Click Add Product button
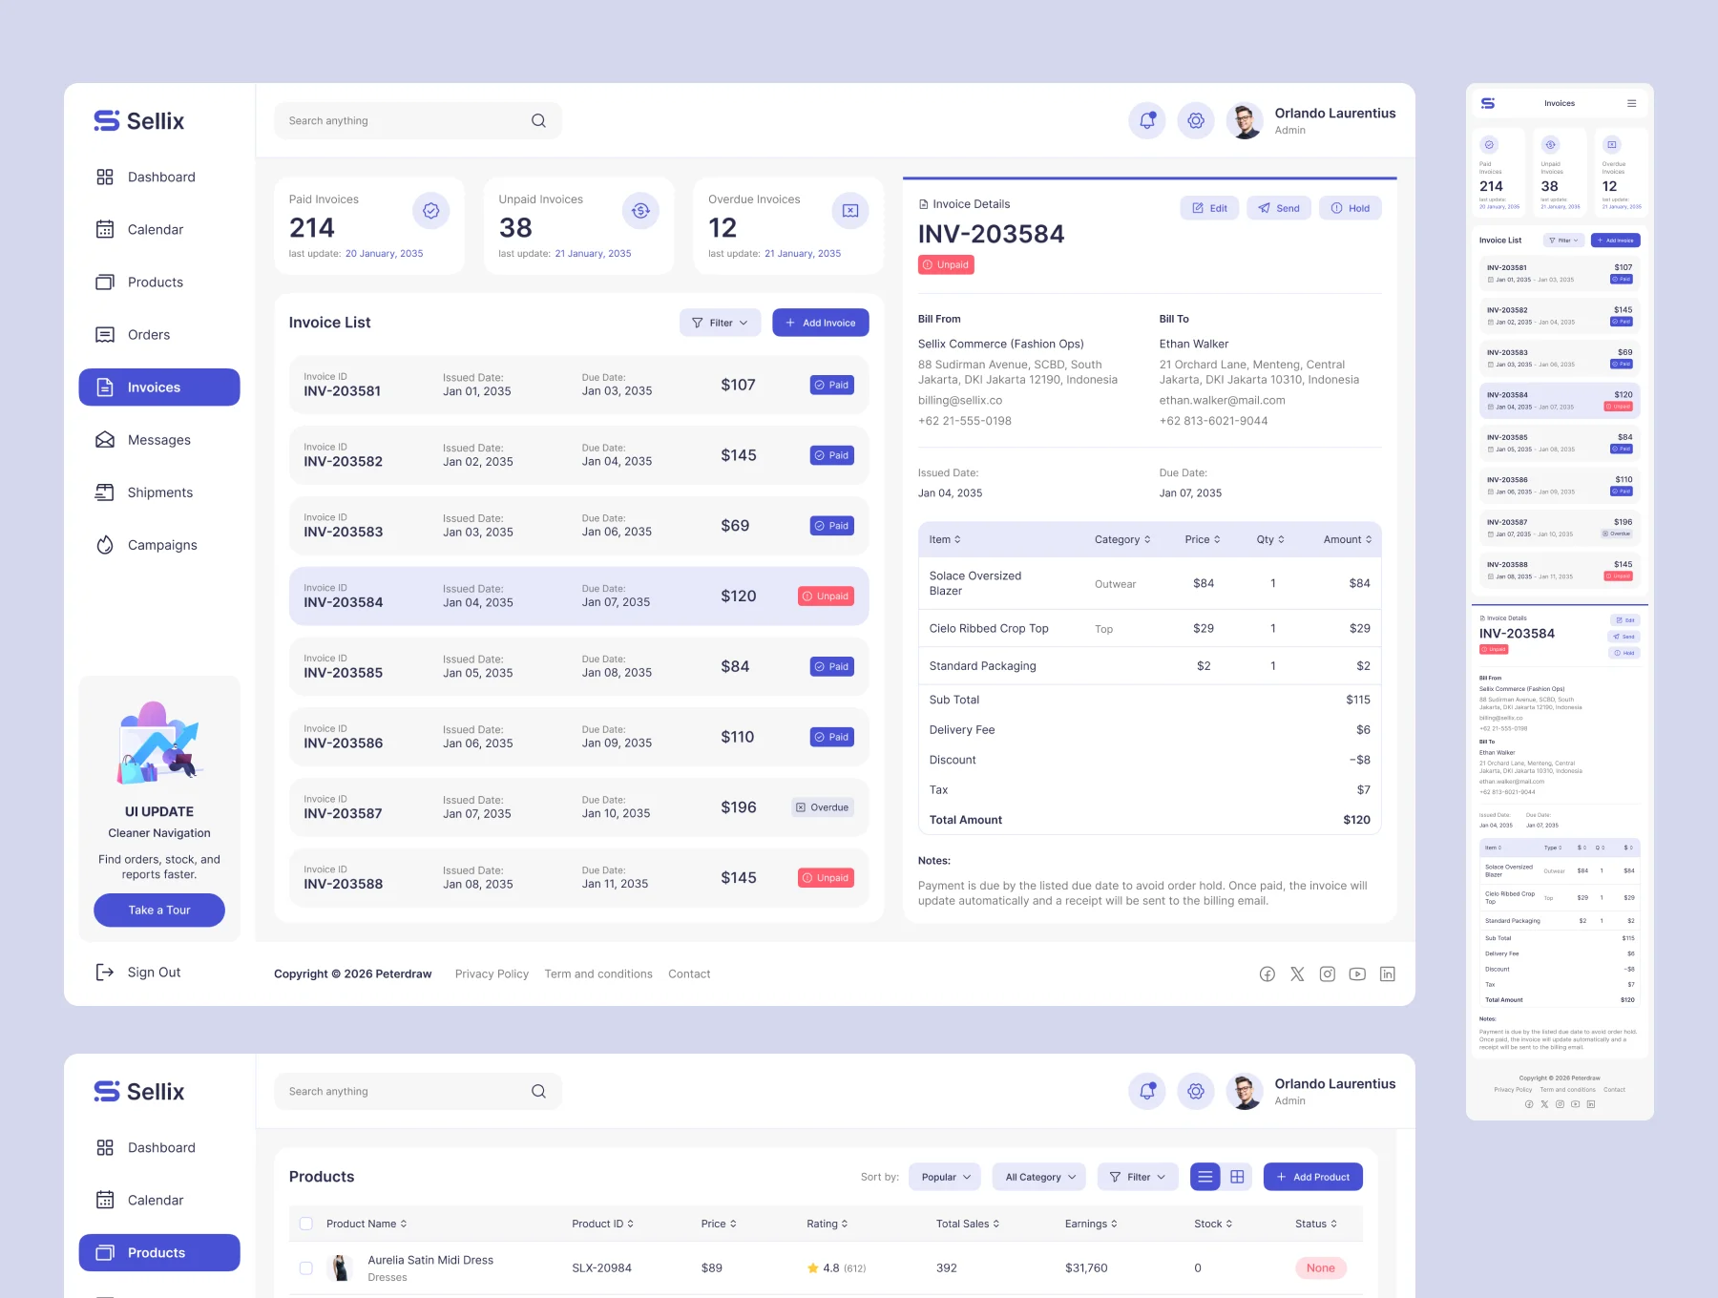The height and width of the screenshot is (1298, 1718). click(x=1313, y=1177)
